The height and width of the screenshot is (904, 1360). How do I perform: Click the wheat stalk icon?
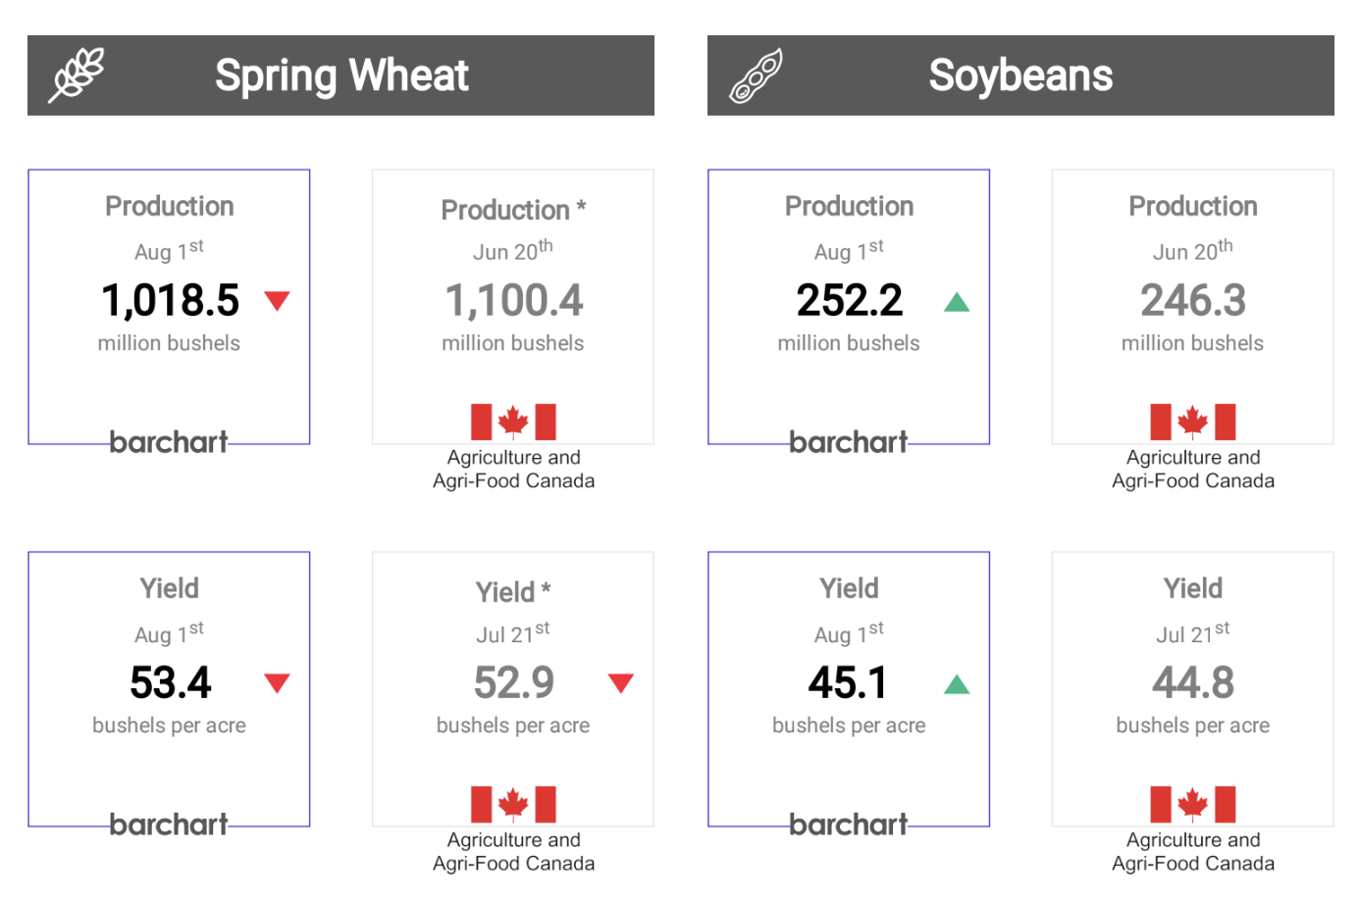78,75
